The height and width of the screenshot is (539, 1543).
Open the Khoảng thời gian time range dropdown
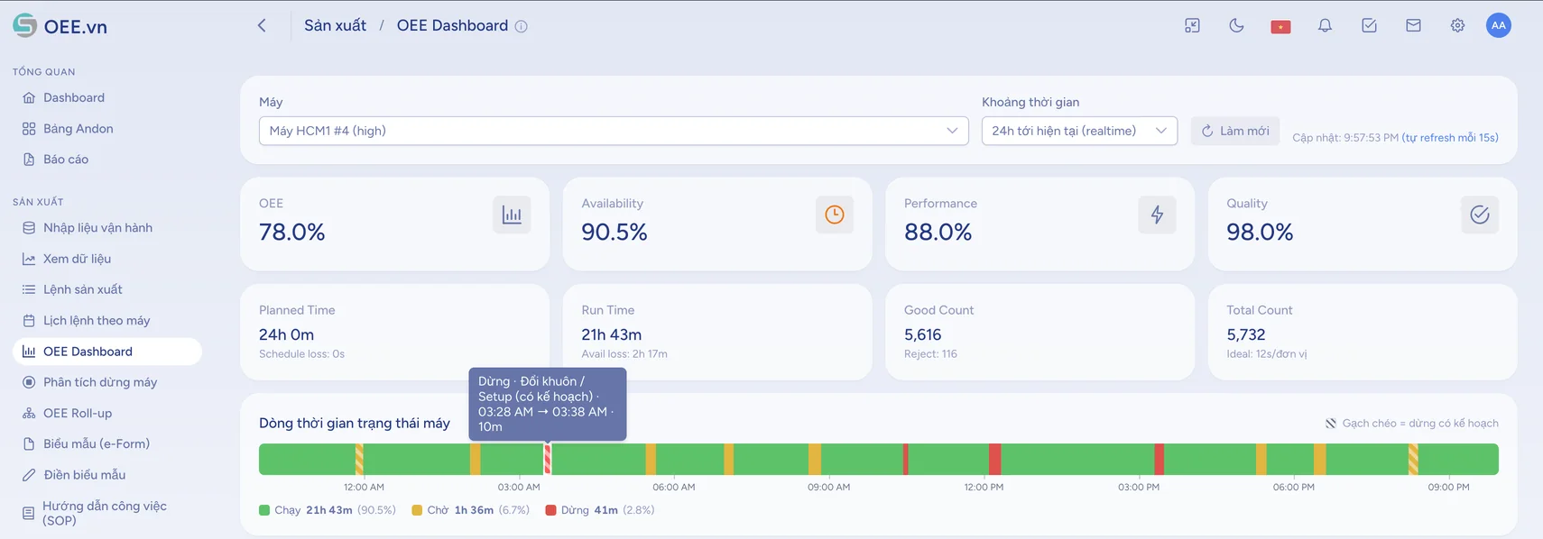click(x=1079, y=131)
